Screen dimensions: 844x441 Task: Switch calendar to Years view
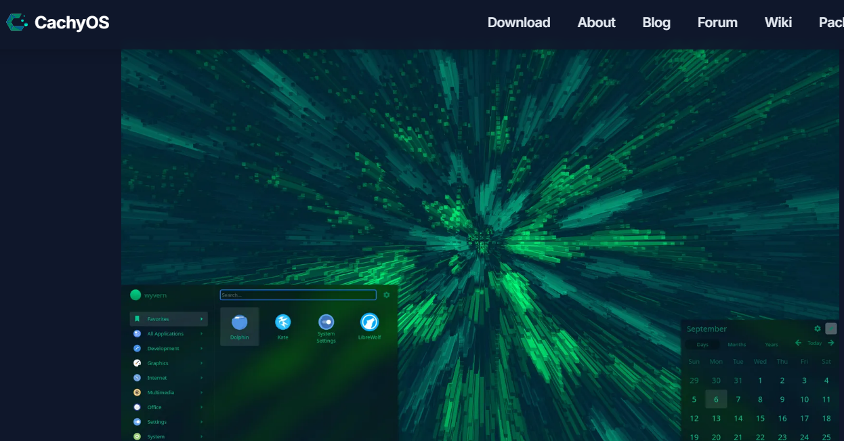point(772,344)
